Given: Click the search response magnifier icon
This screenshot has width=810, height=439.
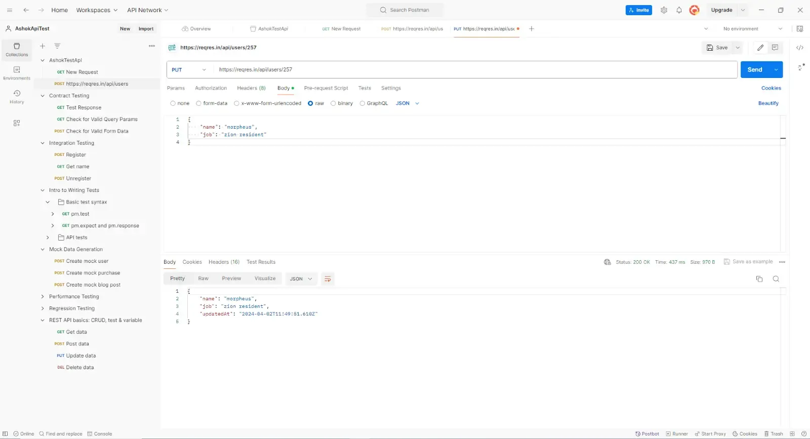Looking at the screenshot, I should [776, 279].
